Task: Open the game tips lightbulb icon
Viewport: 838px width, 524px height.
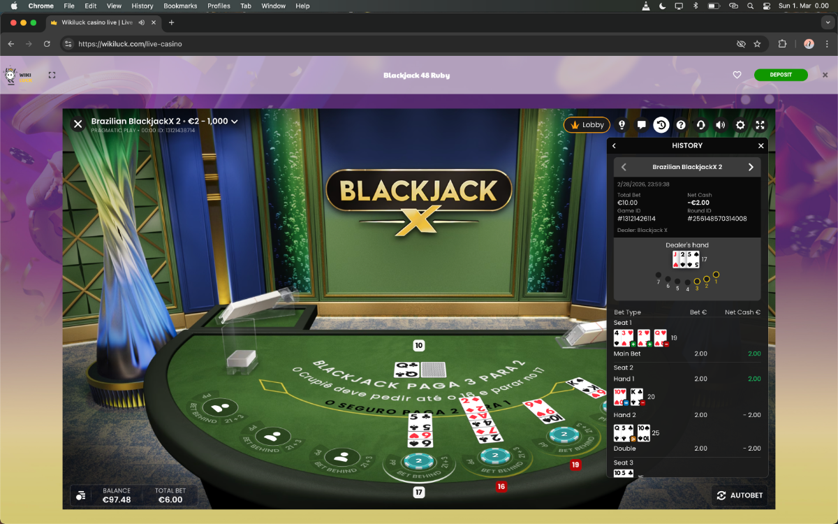Action: pyautogui.click(x=622, y=125)
